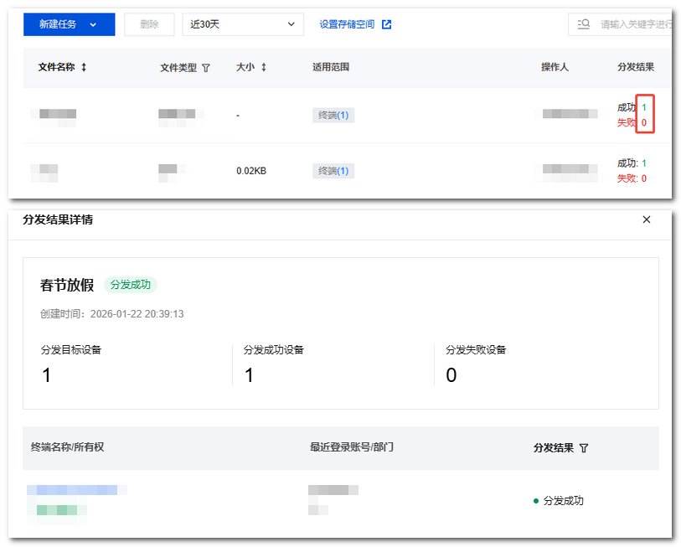Sort by 大小 column sort icon

click(x=264, y=68)
